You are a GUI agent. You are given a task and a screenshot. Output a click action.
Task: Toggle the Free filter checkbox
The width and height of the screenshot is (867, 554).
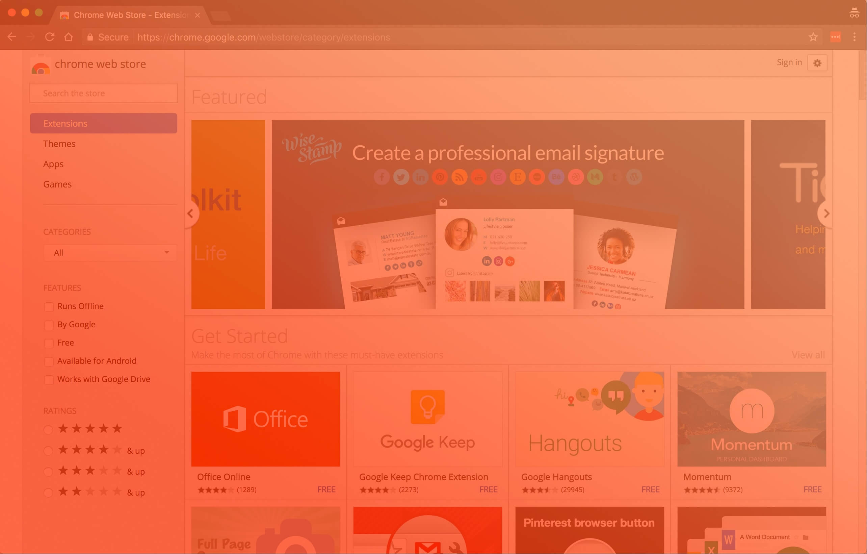[49, 343]
